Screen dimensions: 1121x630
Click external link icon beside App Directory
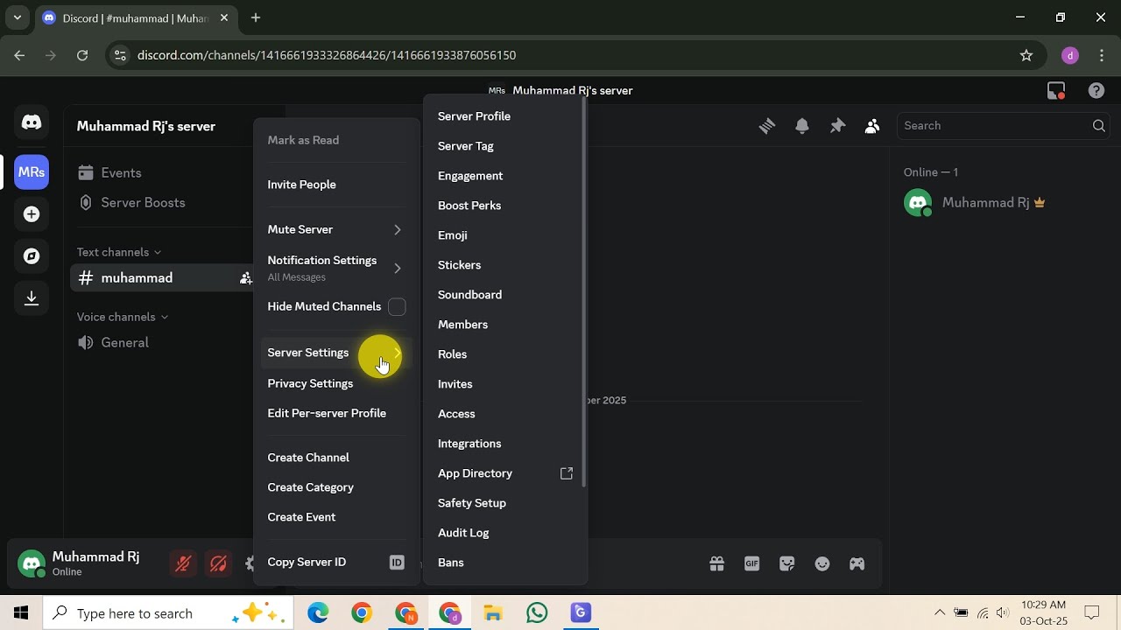click(x=567, y=473)
